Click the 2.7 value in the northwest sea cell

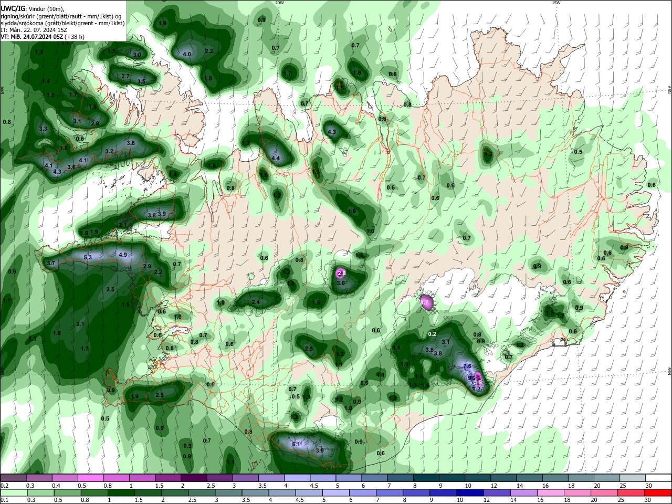tap(125, 76)
